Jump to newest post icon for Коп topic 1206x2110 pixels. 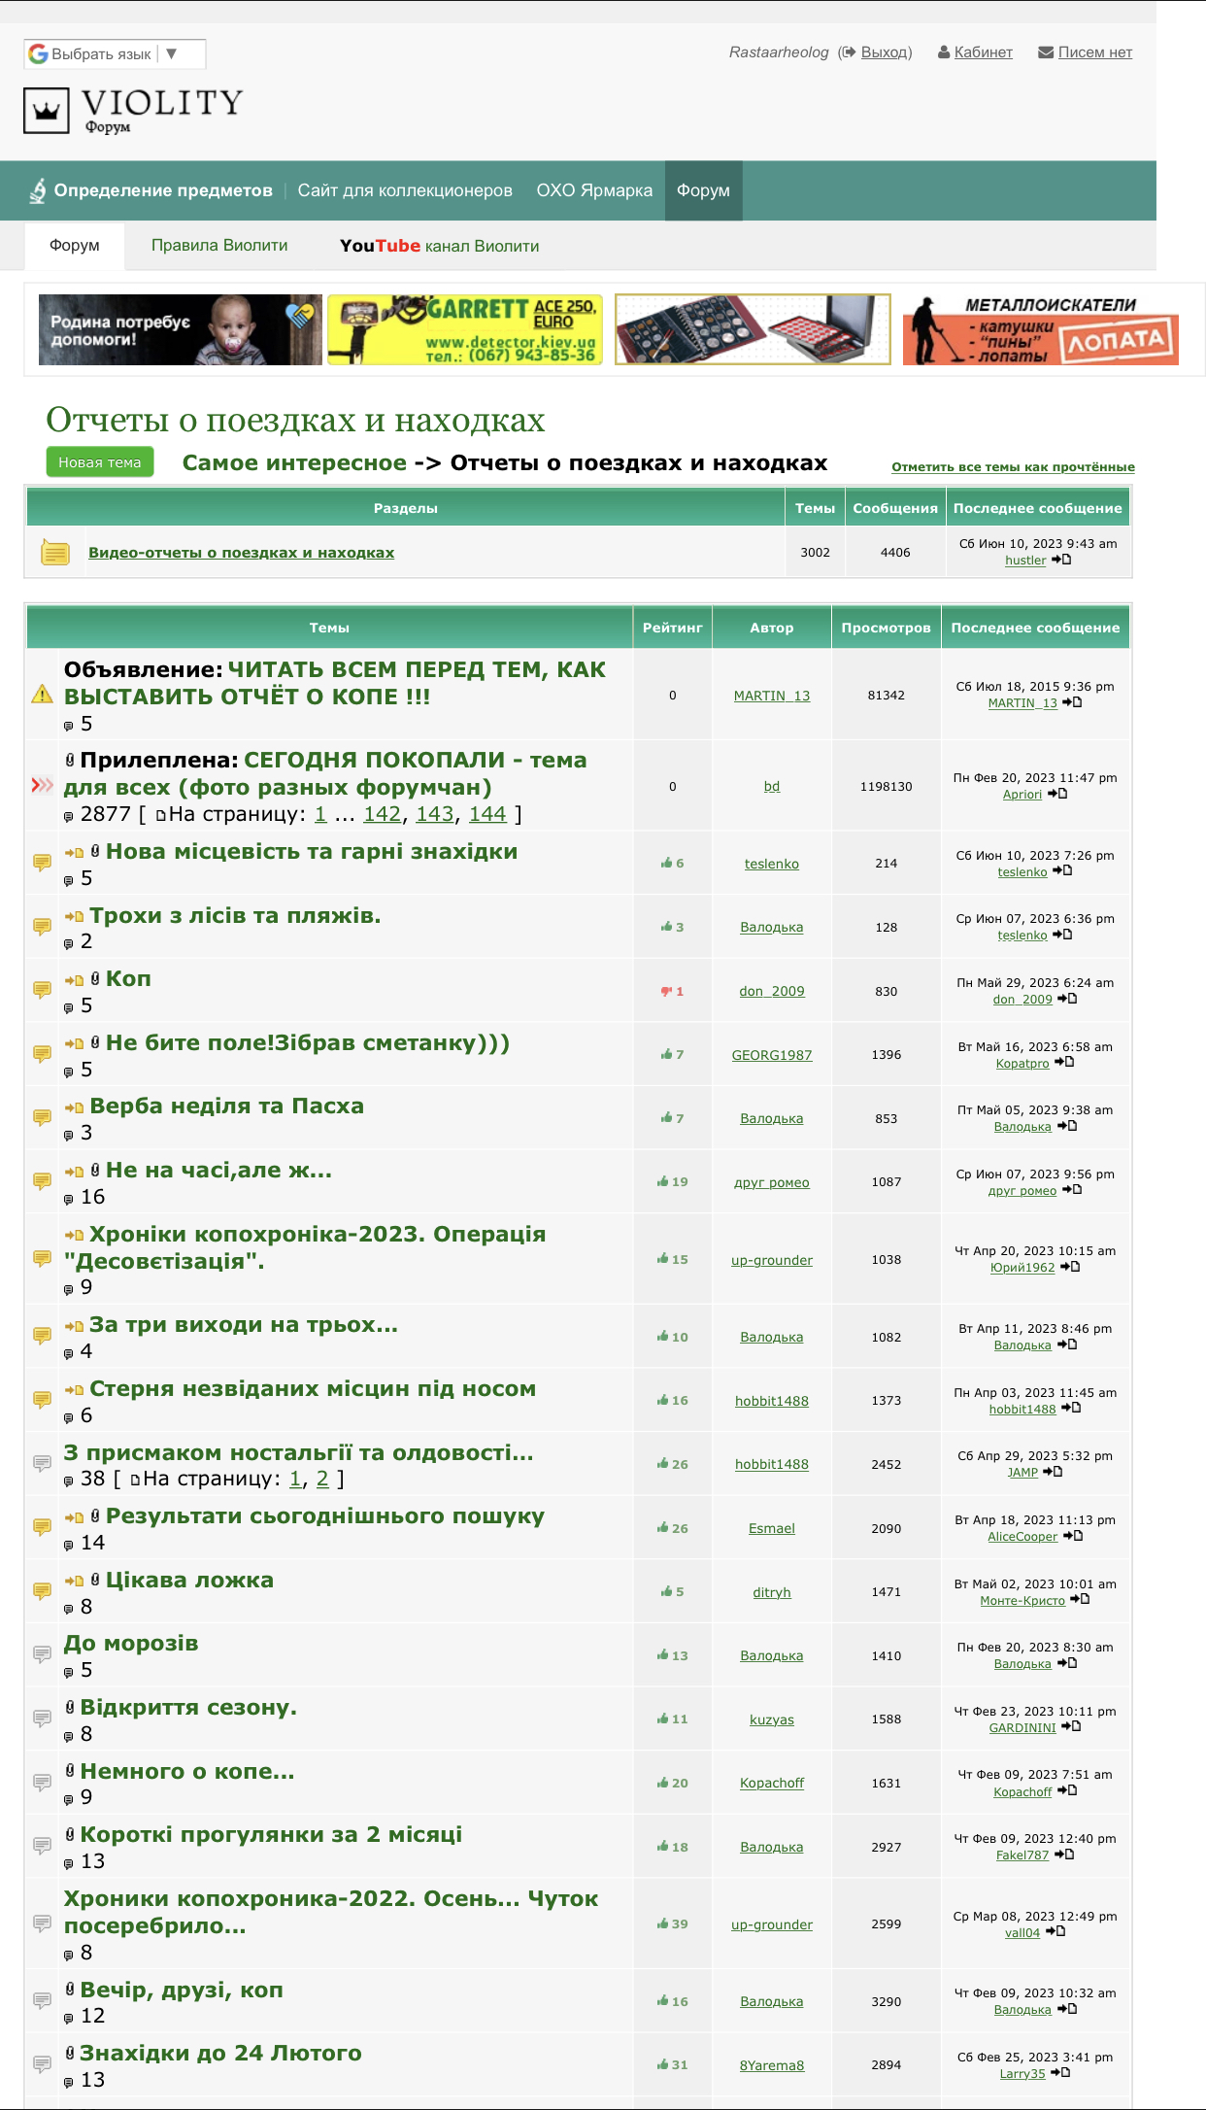tap(74, 980)
